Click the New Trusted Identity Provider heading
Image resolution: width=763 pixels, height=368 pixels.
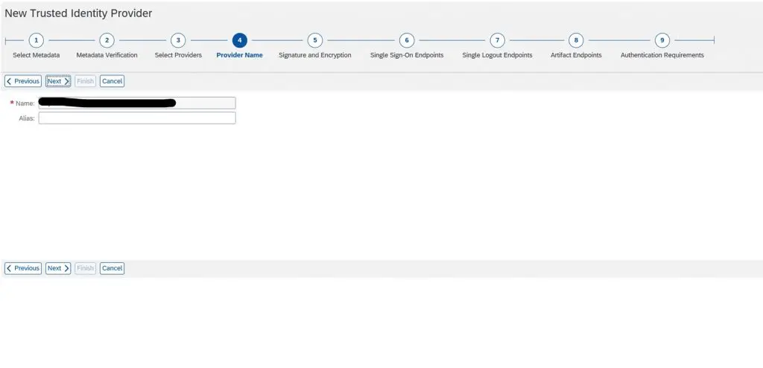click(78, 13)
